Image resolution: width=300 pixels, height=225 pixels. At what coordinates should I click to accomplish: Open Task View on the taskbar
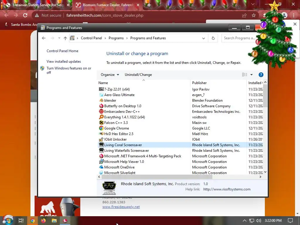pyautogui.click(x=21, y=221)
